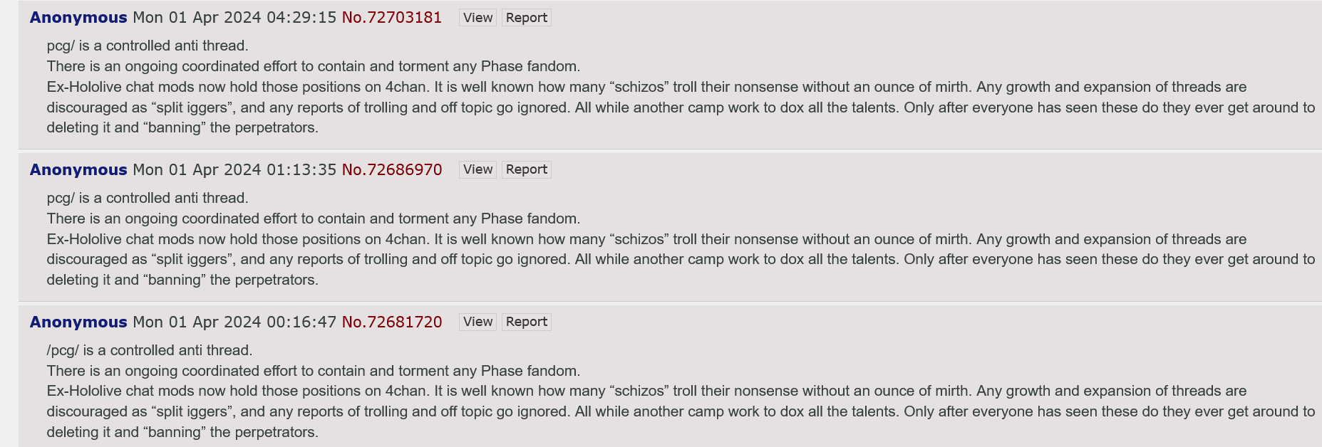Report post No.72703181
This screenshot has width=1322, height=447.
coord(527,18)
